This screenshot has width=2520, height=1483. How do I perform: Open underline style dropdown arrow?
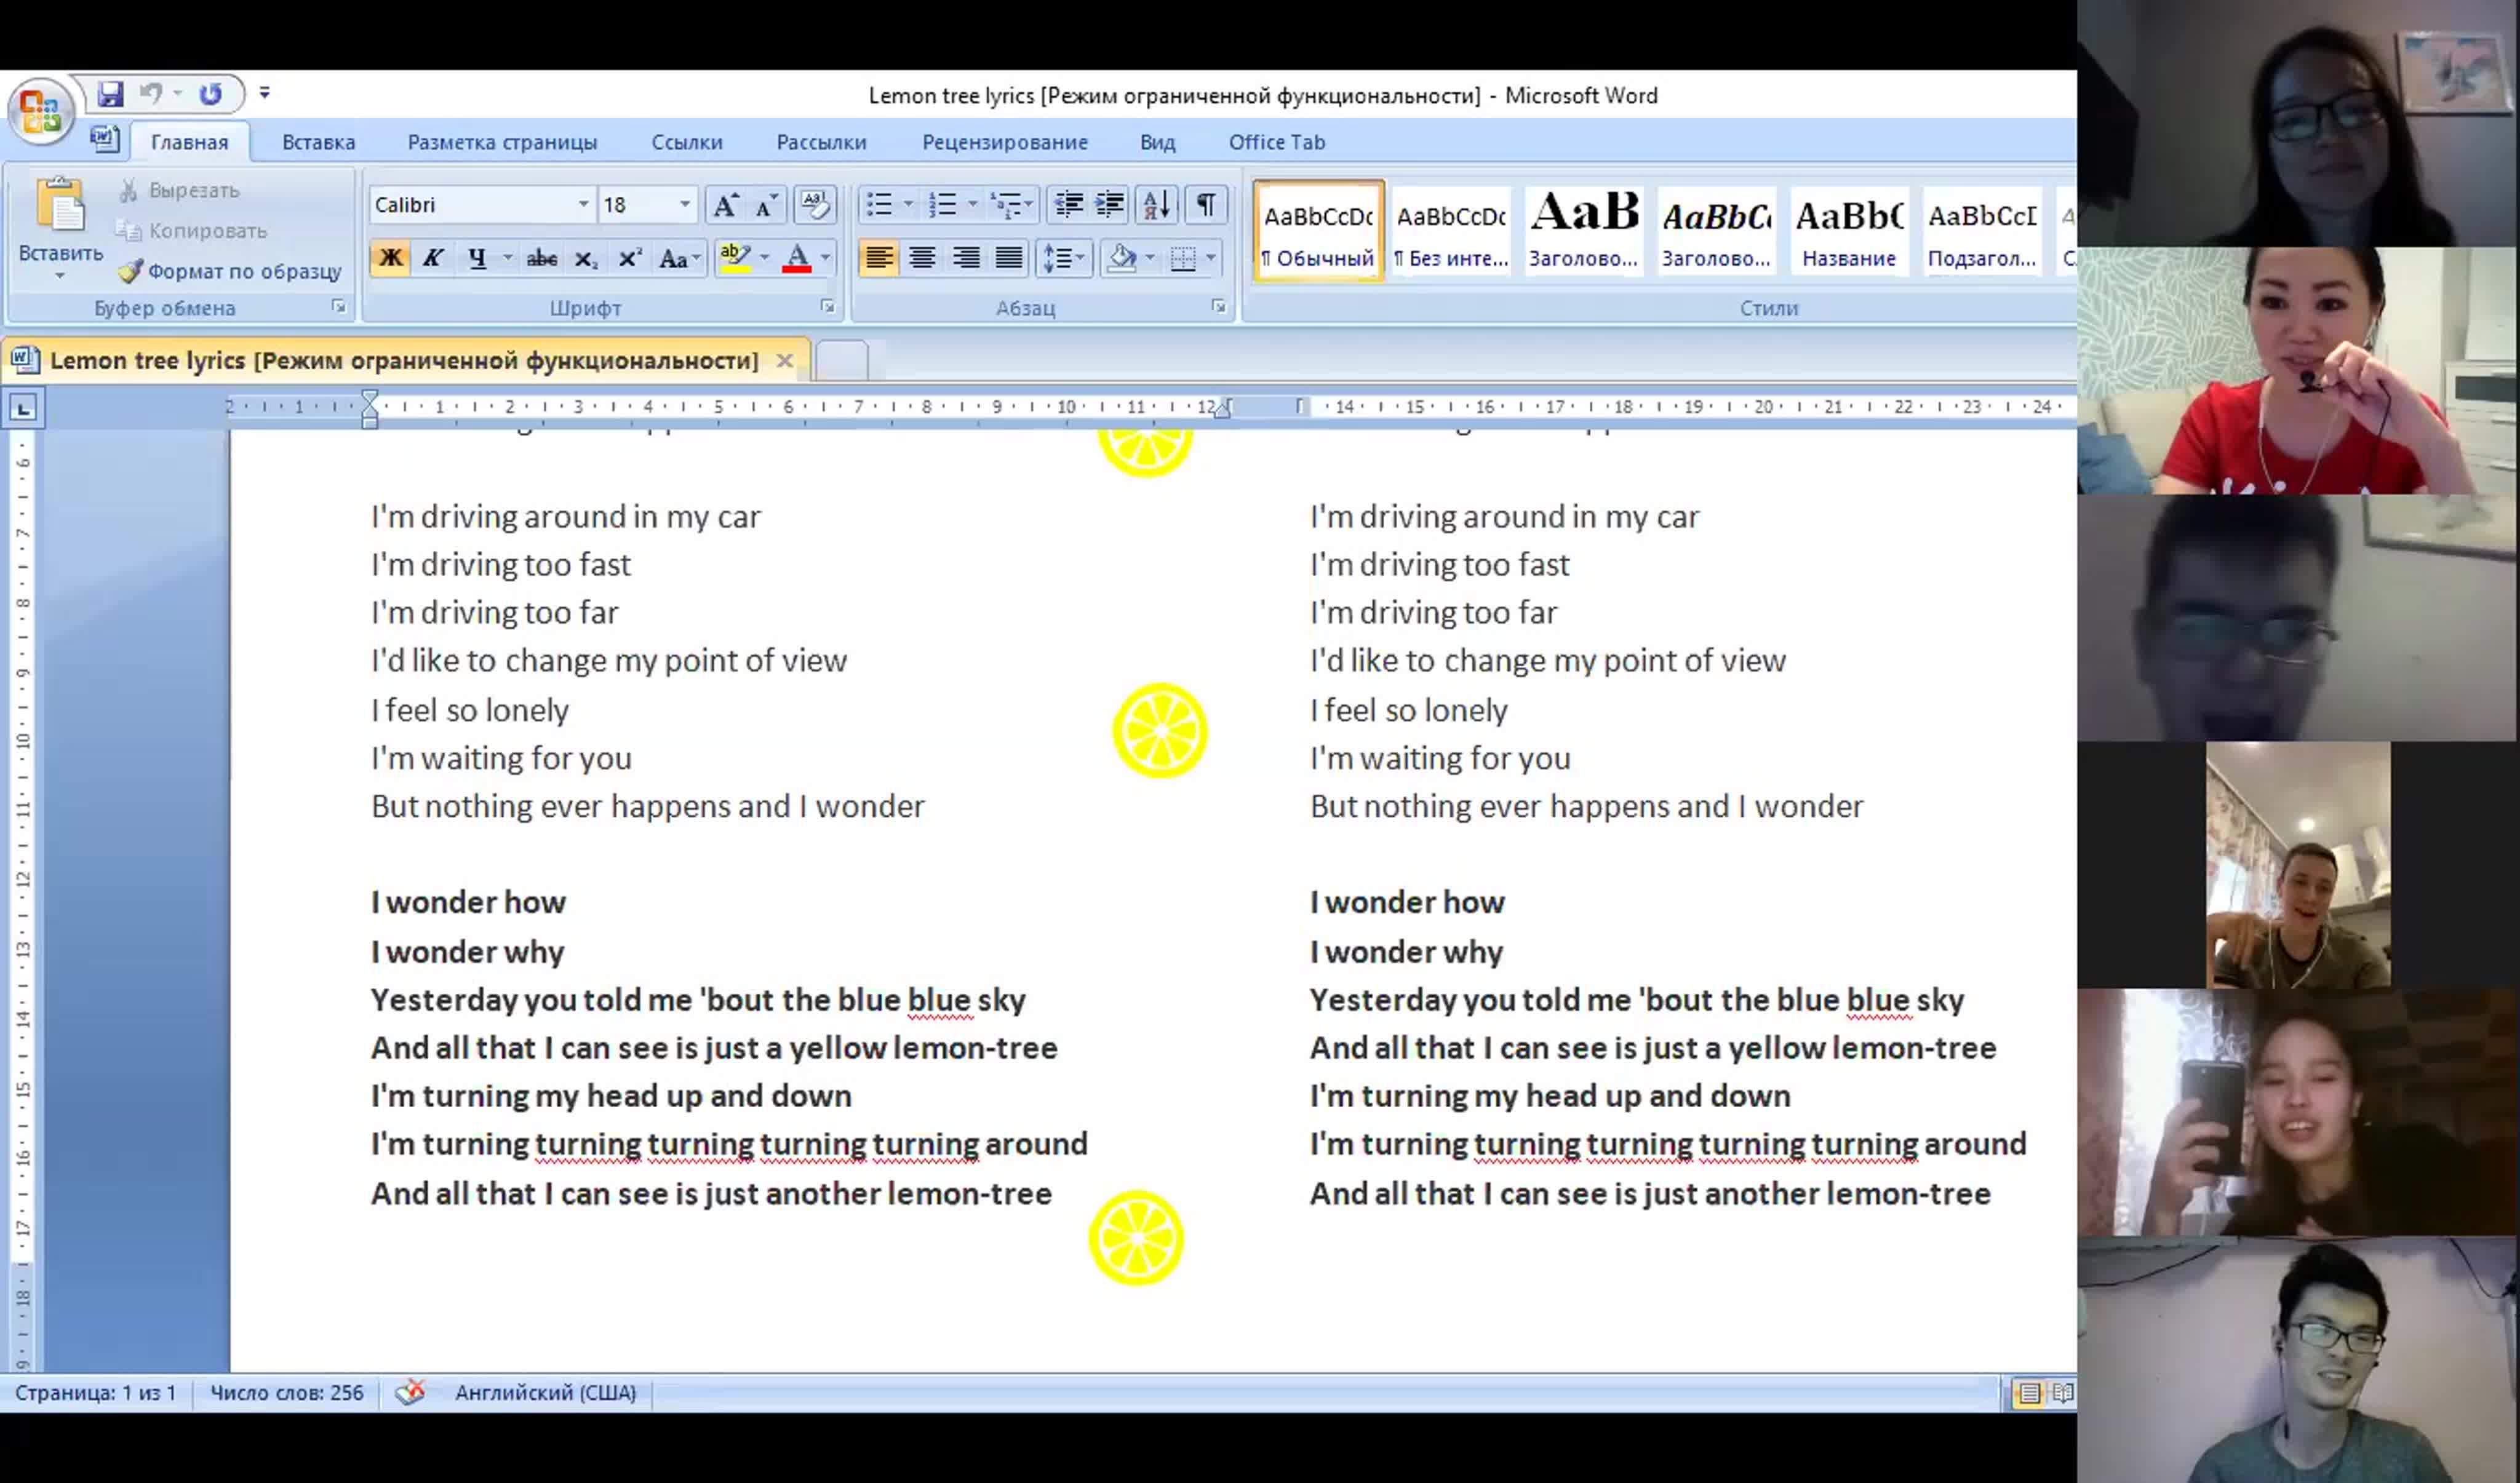pyautogui.click(x=507, y=258)
